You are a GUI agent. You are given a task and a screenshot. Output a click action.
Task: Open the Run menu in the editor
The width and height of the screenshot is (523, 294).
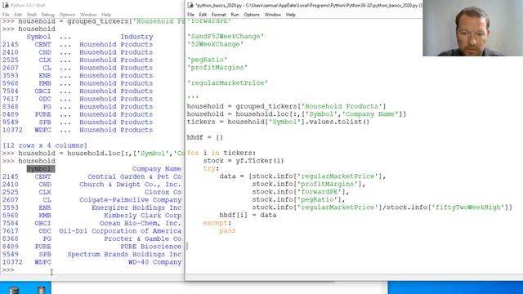click(x=235, y=15)
